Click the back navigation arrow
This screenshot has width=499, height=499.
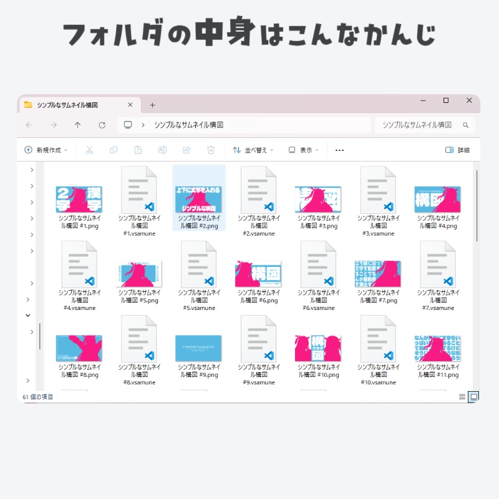(29, 125)
